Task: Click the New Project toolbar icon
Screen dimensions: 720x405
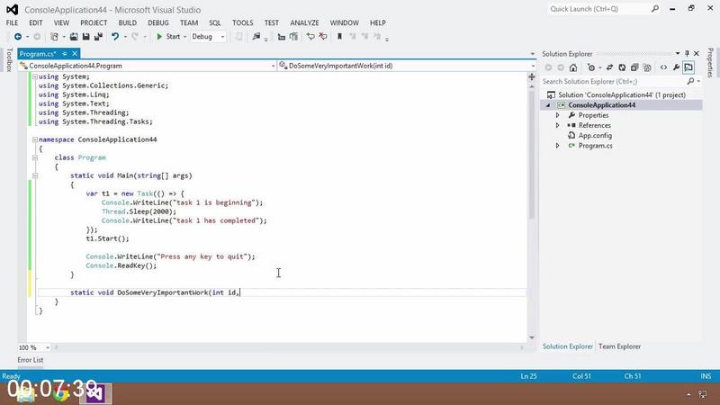Action: 54,37
